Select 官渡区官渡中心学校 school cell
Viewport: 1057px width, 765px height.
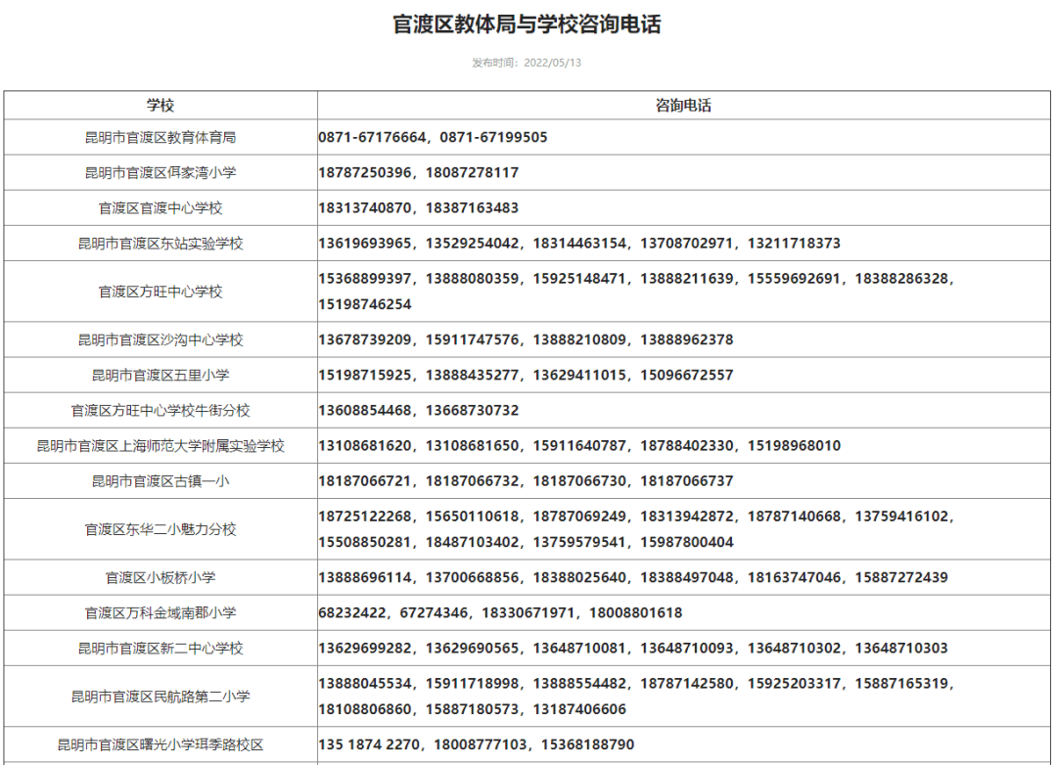[161, 208]
